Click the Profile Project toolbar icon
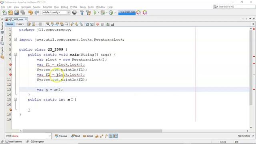 click(x=111, y=12)
